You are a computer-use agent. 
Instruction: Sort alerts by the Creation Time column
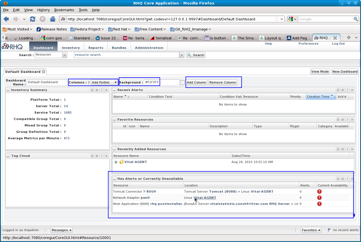[x=321, y=97]
